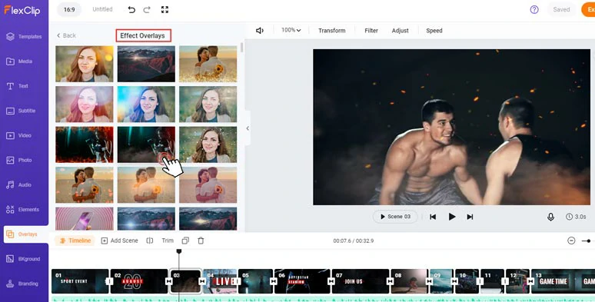The height and width of the screenshot is (302, 595).
Task: Click the Add Scene button
Action: (119, 241)
